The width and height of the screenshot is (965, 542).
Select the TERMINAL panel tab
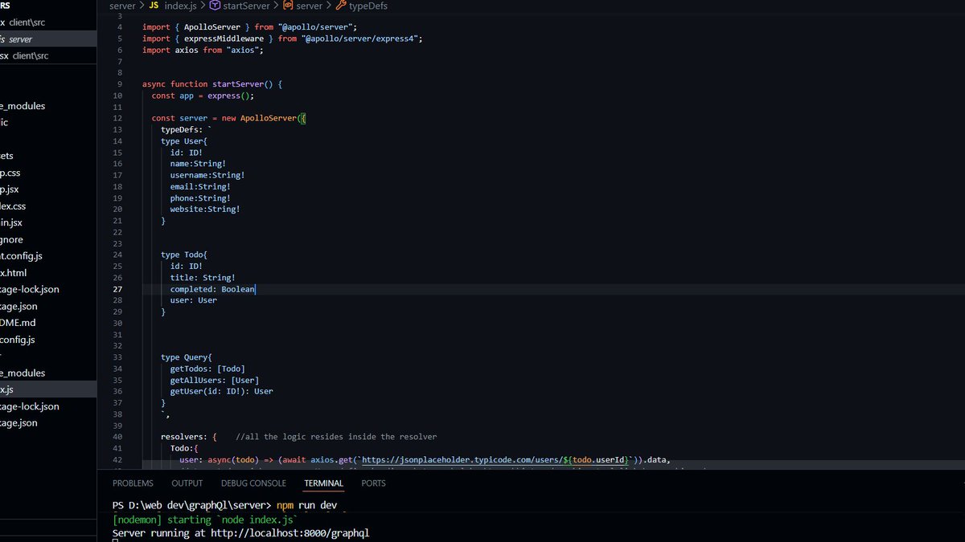point(324,483)
